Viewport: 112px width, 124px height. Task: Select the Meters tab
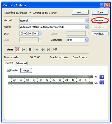pyautogui.click(x=9, y=63)
